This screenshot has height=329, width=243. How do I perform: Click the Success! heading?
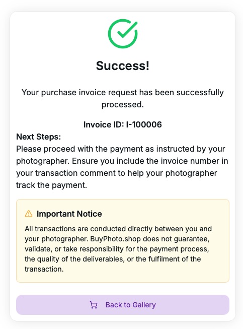coord(123,65)
